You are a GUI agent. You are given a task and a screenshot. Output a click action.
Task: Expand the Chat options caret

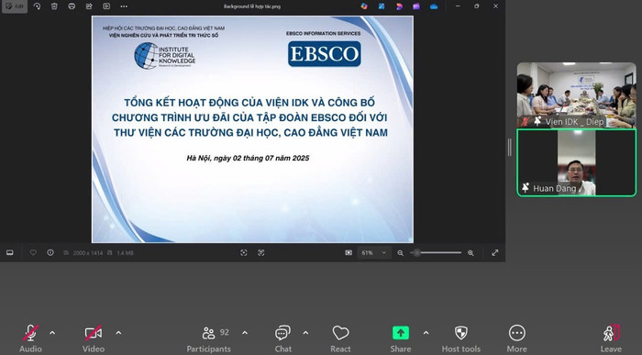(x=305, y=333)
